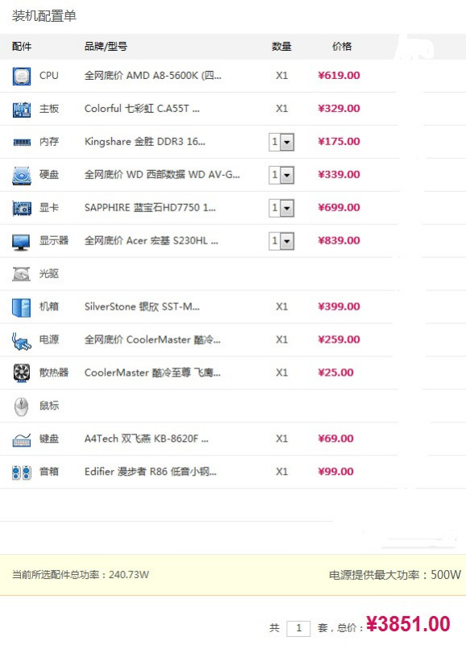Click the memory (内存) RAM stick icon

tap(22, 143)
